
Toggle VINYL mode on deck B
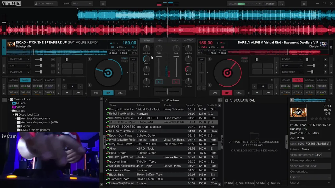point(245,58)
